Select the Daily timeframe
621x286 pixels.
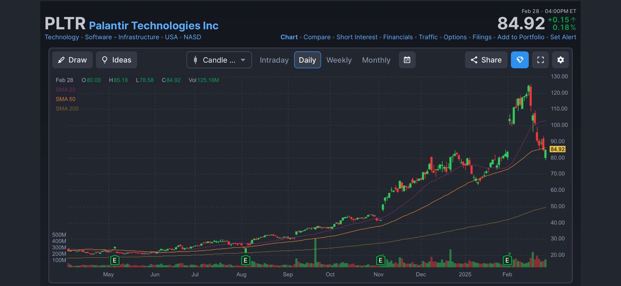point(307,60)
